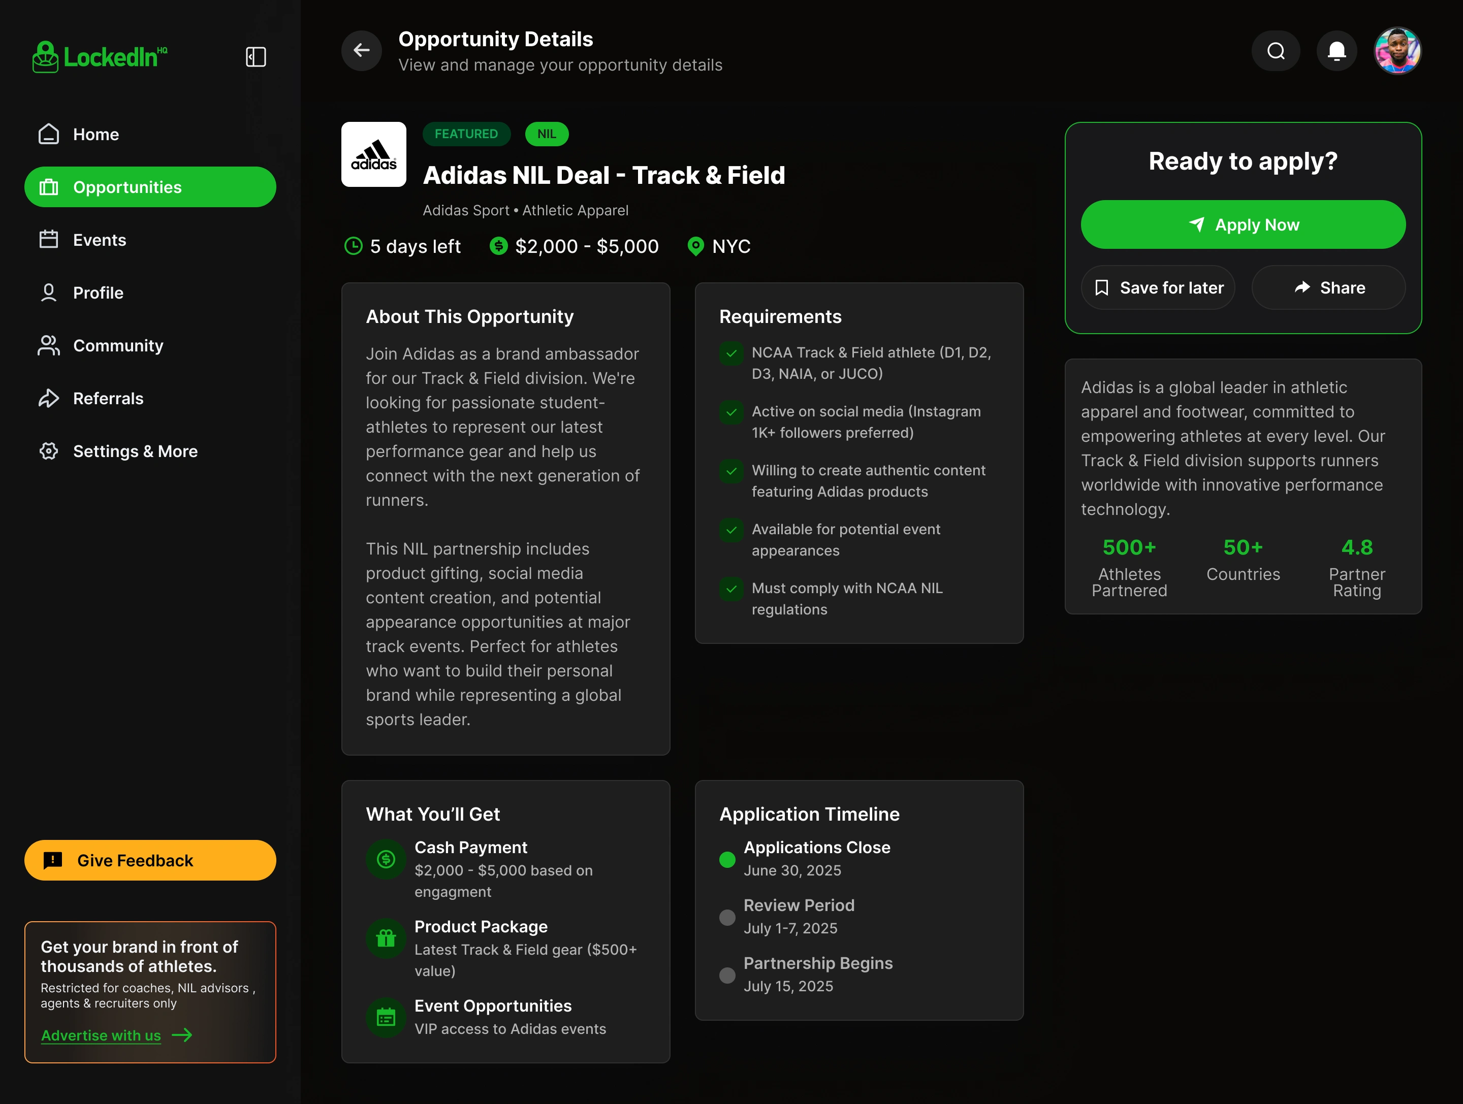
Task: Click the Adidas logo thumbnail
Action: tap(374, 154)
